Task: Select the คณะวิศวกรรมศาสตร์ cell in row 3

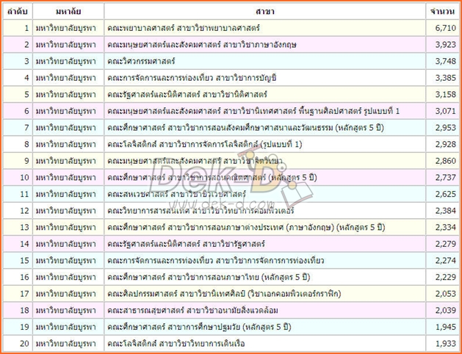Action: (154, 61)
